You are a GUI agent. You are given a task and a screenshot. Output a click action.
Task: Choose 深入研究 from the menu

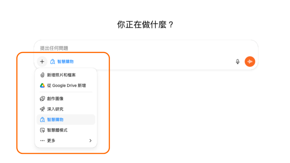[x=55, y=109]
